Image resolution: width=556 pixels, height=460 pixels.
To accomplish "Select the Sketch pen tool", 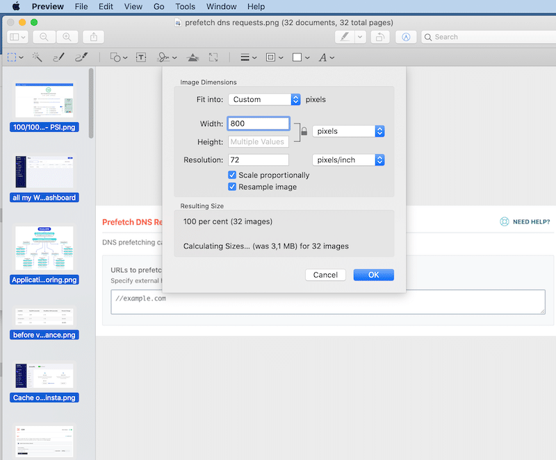I will coord(58,57).
